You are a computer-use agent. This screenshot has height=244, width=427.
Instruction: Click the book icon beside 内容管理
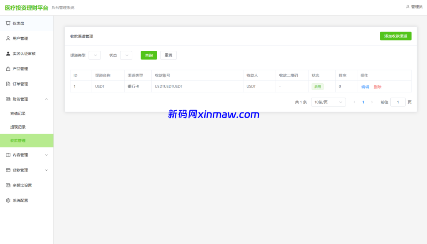tap(8, 155)
